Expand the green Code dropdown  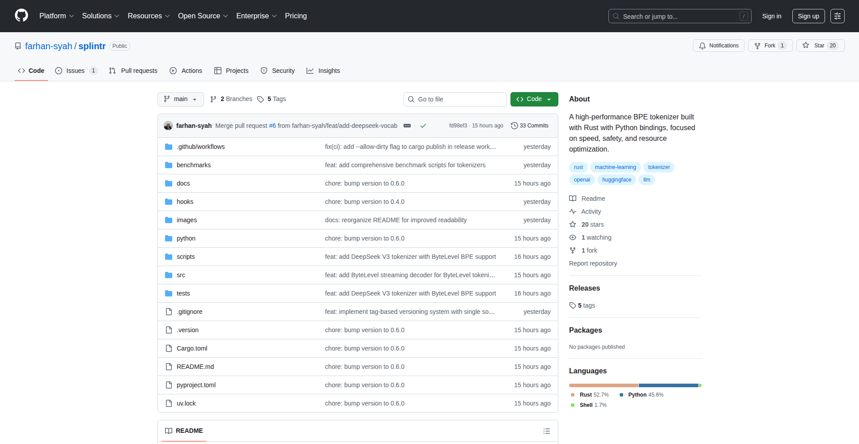coord(534,99)
